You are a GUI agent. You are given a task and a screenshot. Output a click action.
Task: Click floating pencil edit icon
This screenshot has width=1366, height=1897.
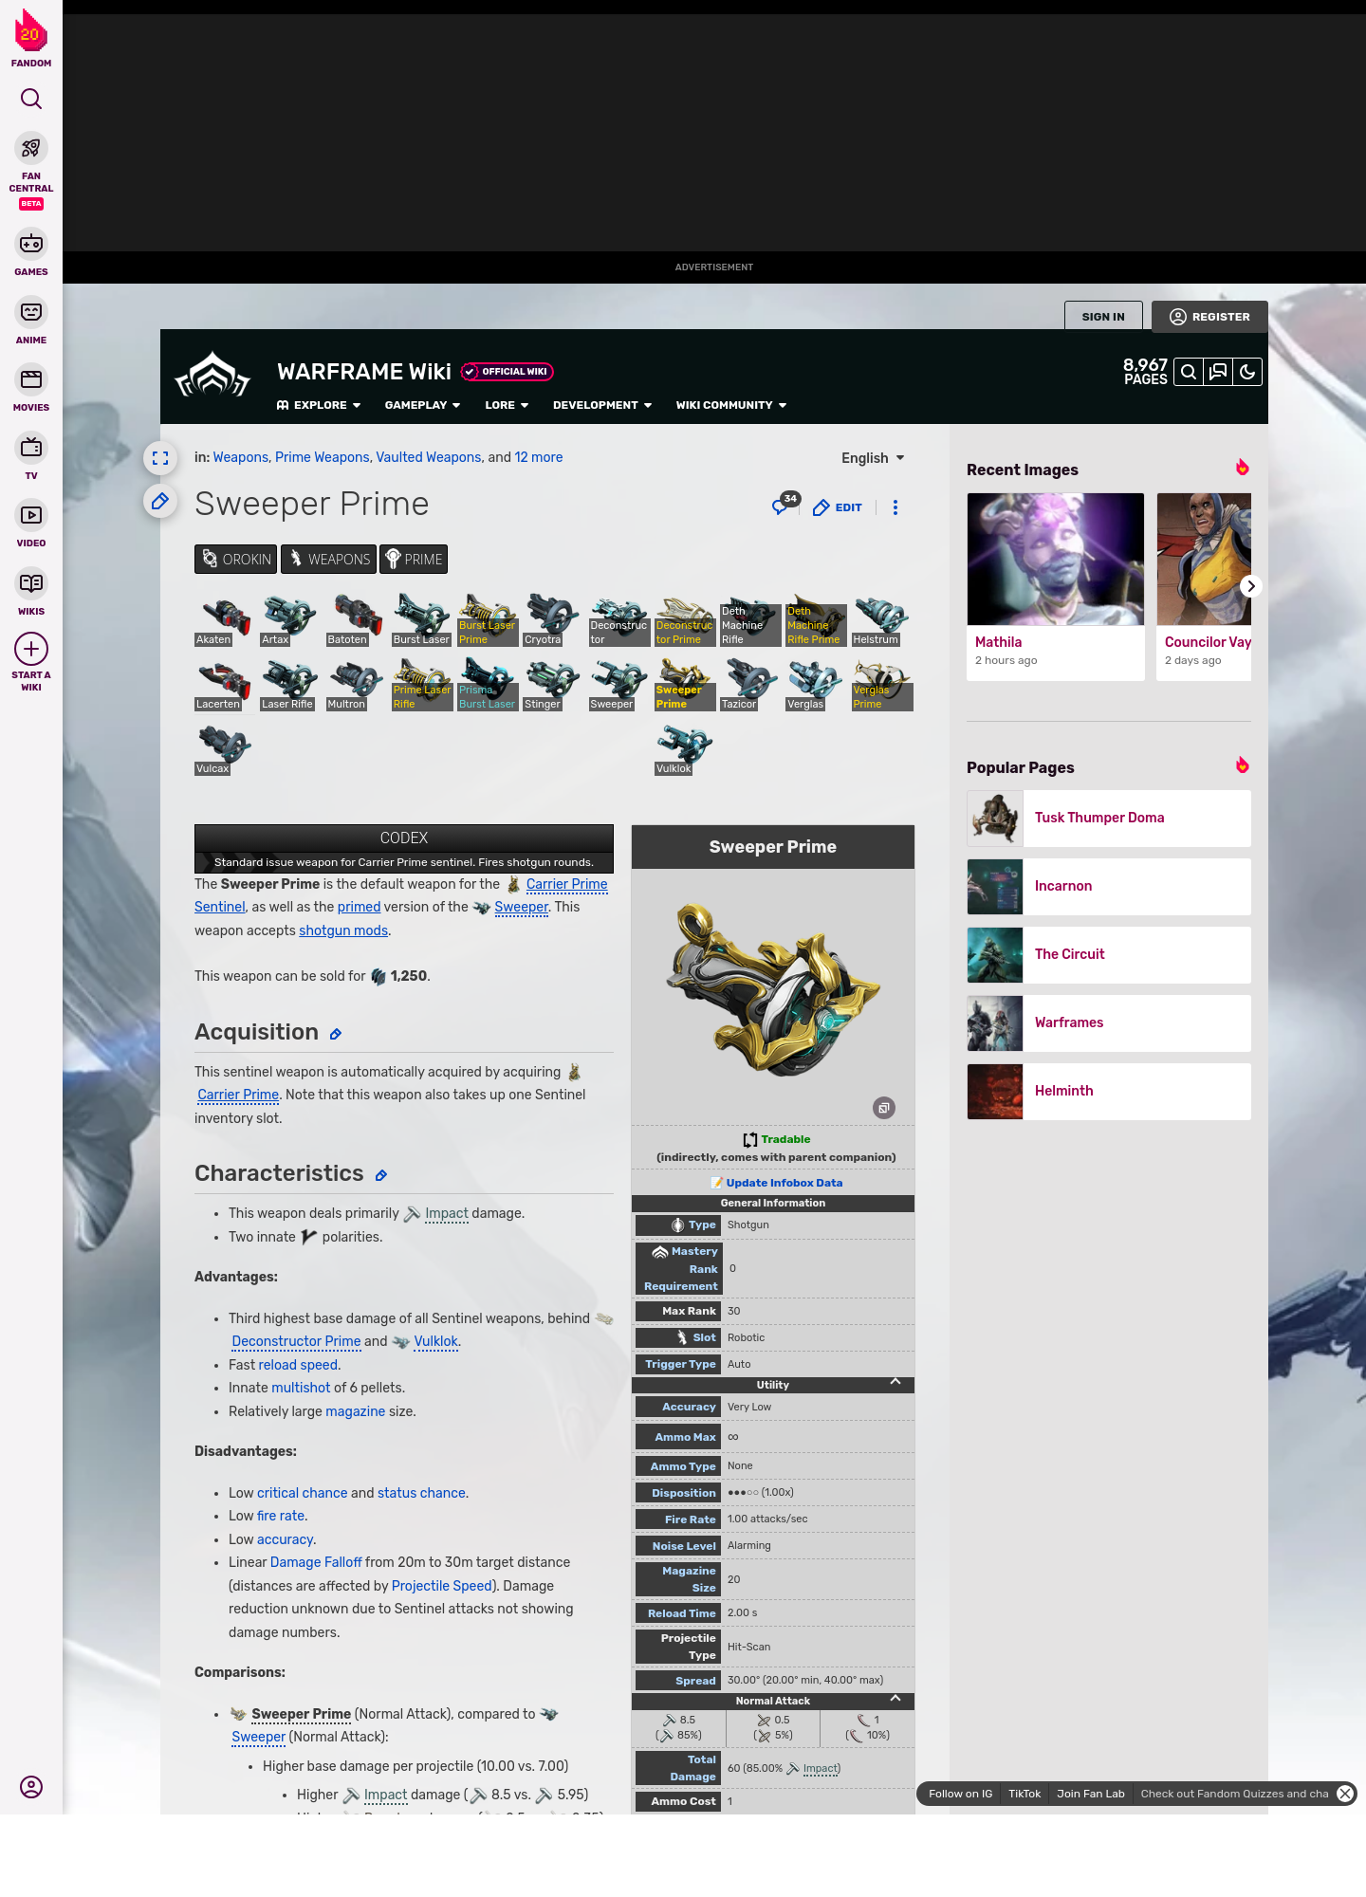(x=160, y=501)
